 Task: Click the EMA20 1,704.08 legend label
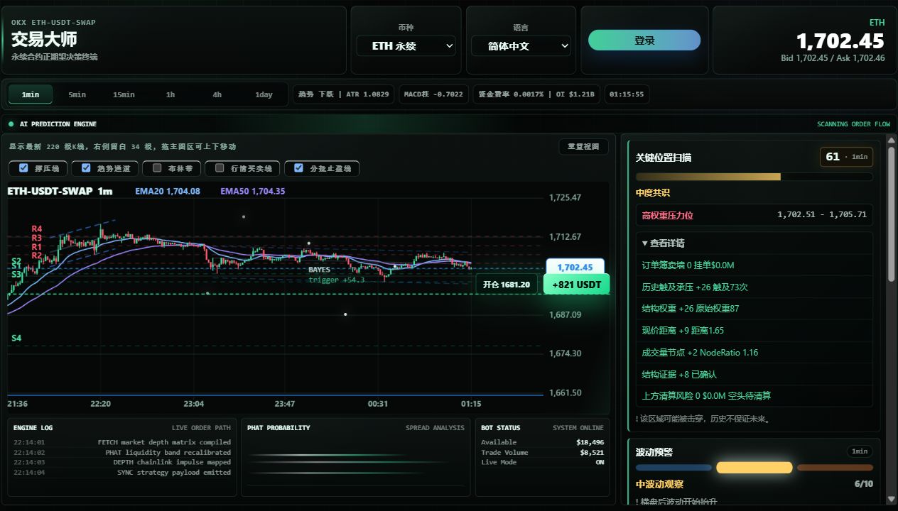coord(168,192)
